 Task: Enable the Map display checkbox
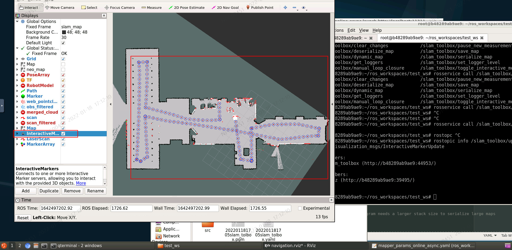(x=63, y=64)
